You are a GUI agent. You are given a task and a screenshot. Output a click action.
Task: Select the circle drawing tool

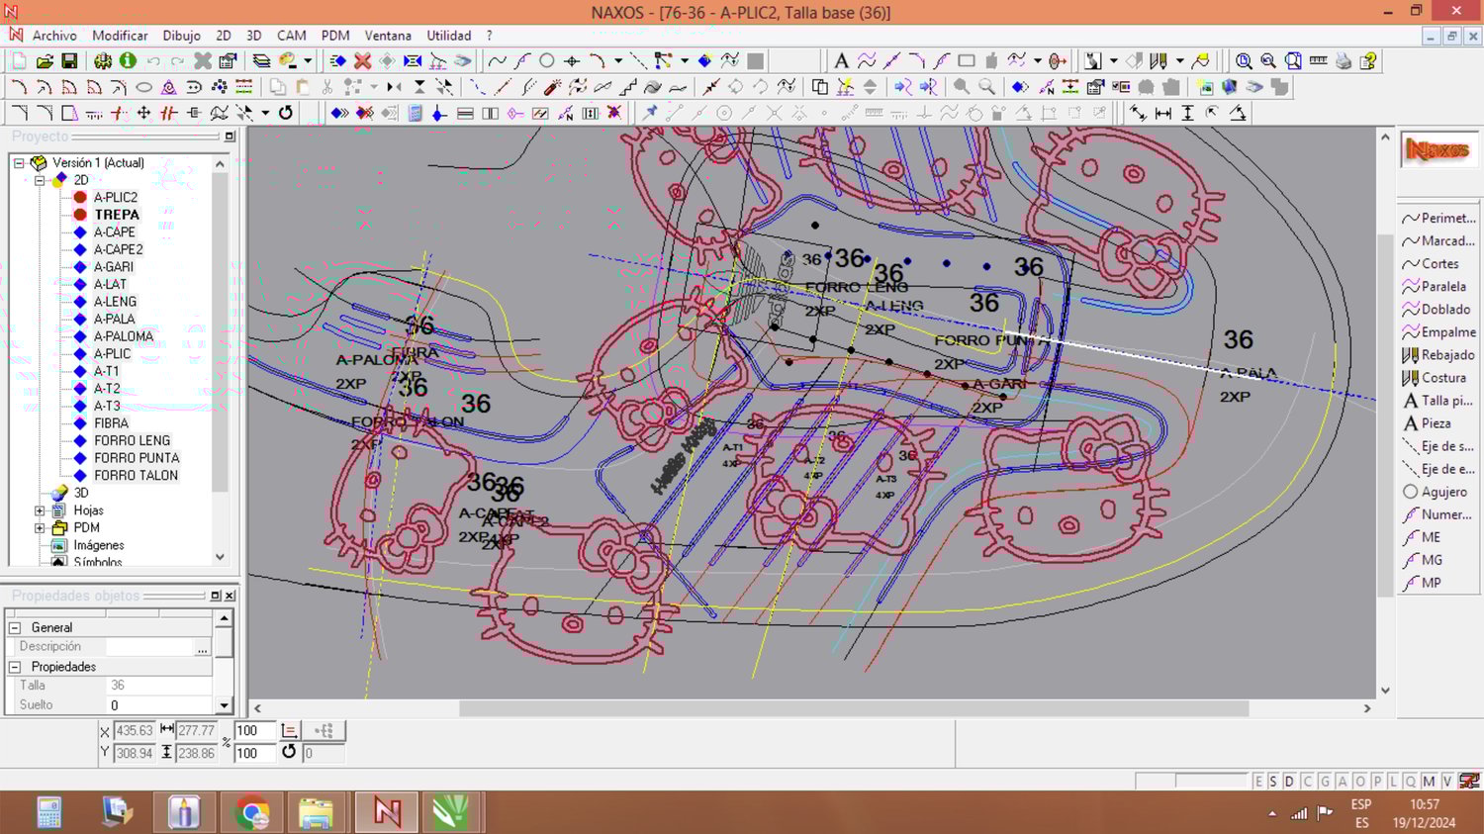pyautogui.click(x=546, y=61)
